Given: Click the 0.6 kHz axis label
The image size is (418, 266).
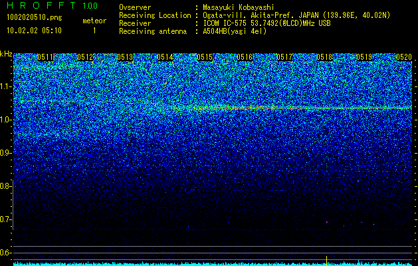Looking at the screenshot, I should (5, 253).
